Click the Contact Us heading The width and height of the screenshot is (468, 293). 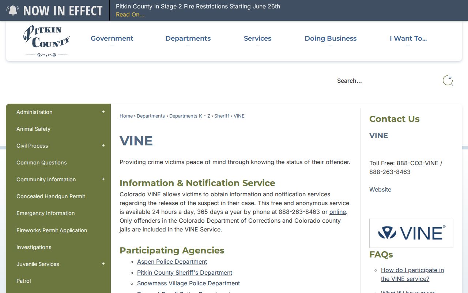(x=394, y=119)
